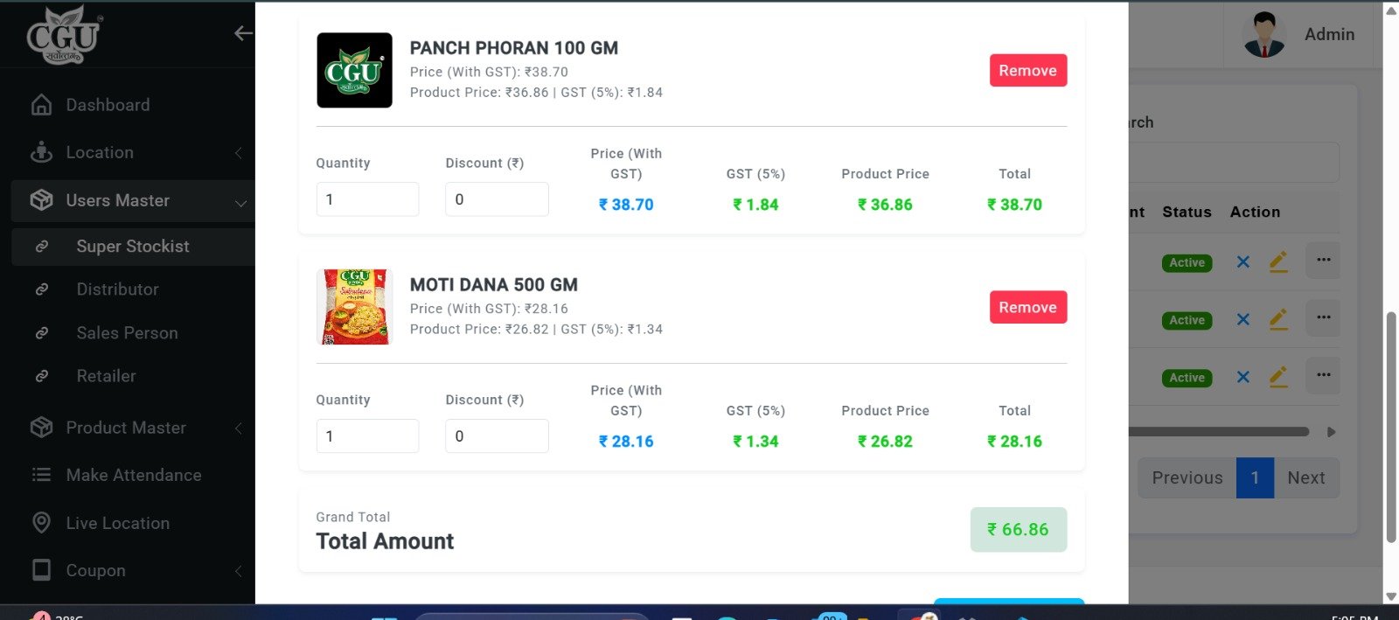Click the Moti Dana Quantity field
Screen dimensions: 1399x620
pos(367,436)
